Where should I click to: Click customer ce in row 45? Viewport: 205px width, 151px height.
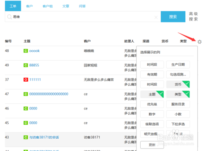(x=86, y=123)
